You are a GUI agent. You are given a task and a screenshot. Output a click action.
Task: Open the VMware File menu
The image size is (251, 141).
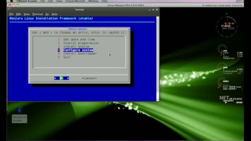[x=42, y=1]
